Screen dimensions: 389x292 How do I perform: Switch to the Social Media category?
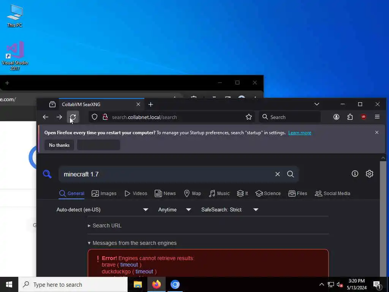tap(332, 194)
